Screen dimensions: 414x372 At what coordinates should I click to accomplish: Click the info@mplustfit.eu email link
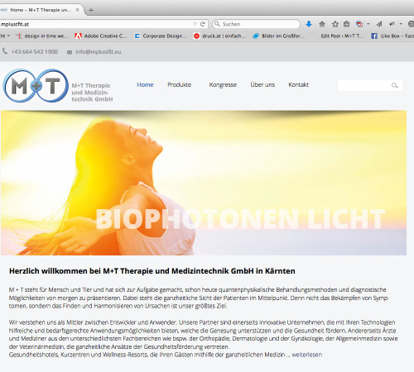pyautogui.click(x=99, y=52)
